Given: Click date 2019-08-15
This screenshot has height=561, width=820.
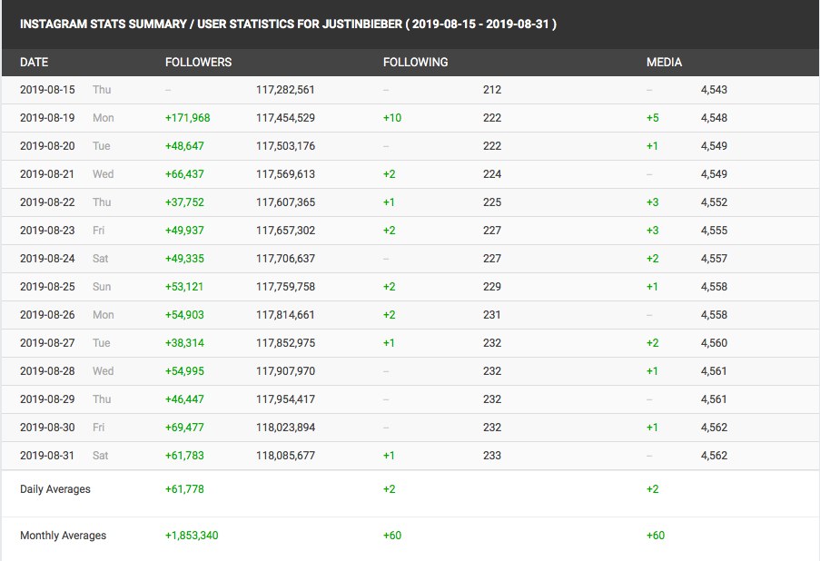Looking at the screenshot, I should 47,89.
